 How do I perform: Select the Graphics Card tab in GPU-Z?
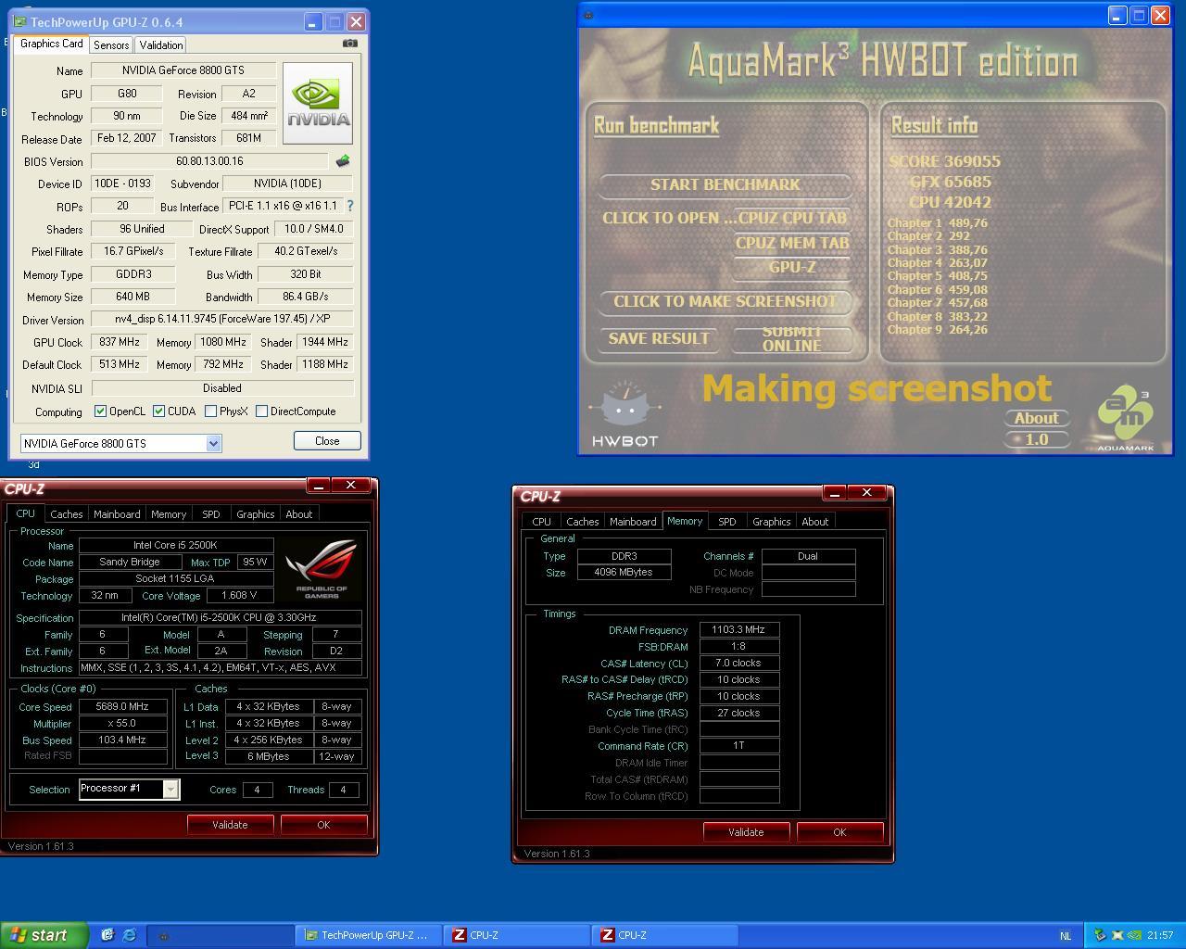pyautogui.click(x=52, y=44)
